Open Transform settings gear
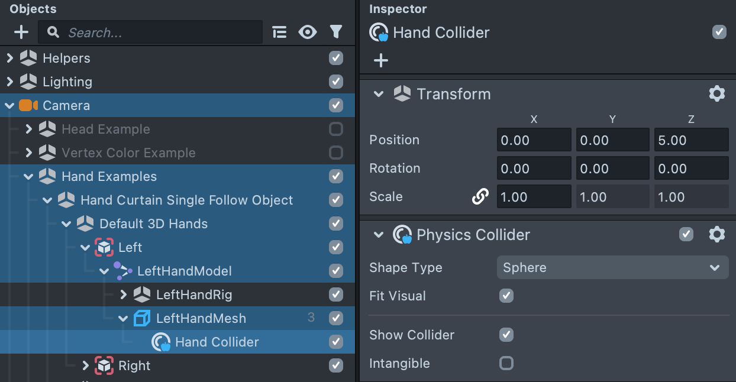Image resolution: width=736 pixels, height=382 pixels. (716, 93)
